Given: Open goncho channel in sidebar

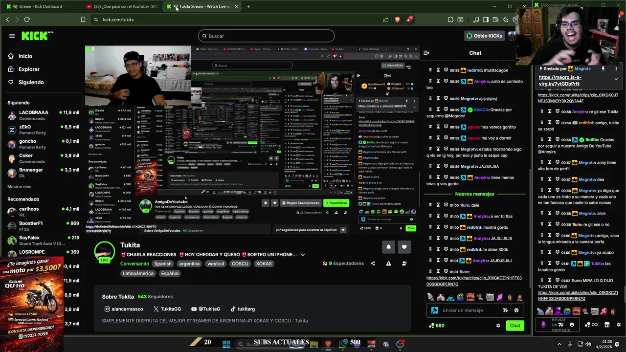Looking at the screenshot, I should click(x=43, y=144).
